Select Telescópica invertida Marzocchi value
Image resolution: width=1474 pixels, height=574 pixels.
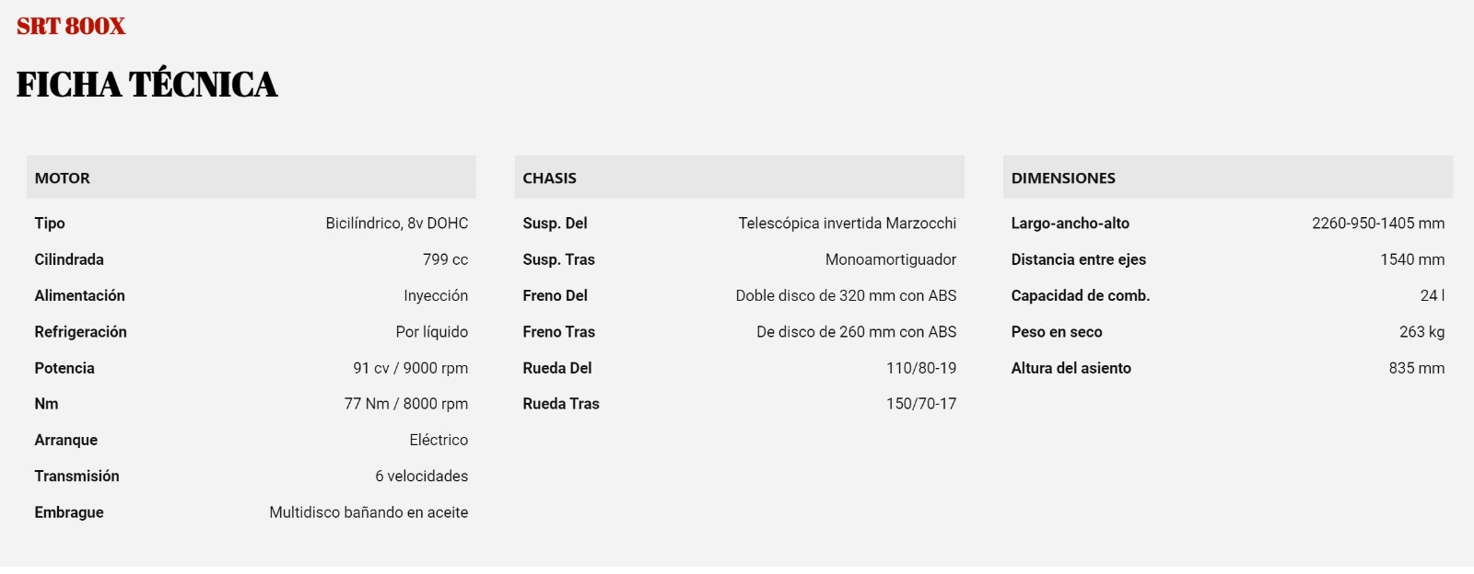click(848, 224)
